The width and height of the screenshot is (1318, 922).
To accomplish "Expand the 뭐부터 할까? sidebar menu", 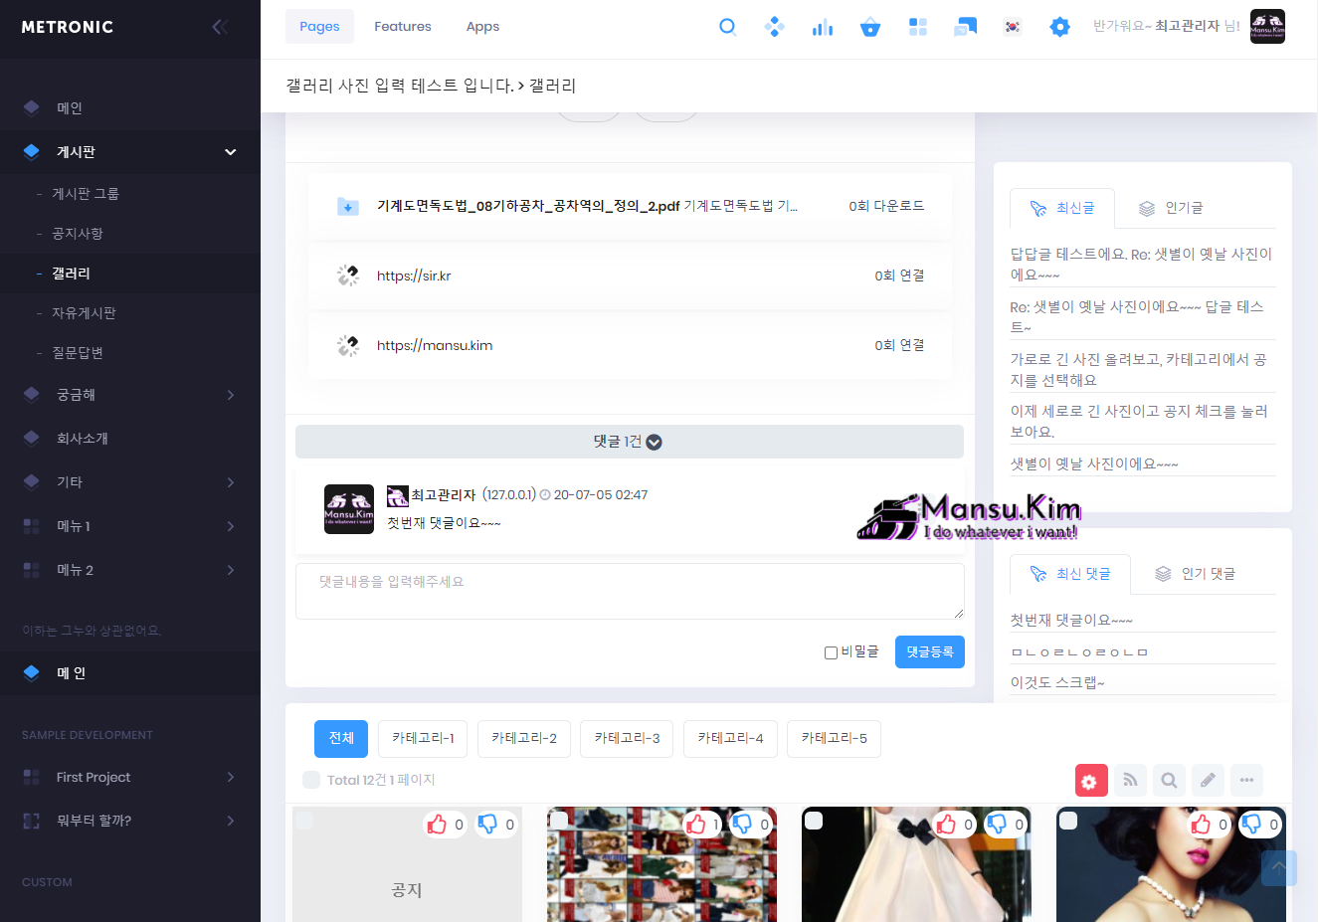I will (x=130, y=821).
